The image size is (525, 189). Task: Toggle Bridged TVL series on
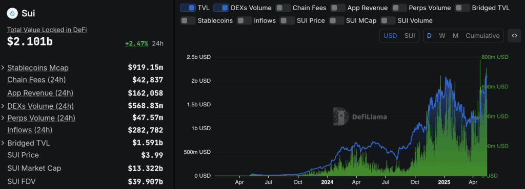coord(462,8)
